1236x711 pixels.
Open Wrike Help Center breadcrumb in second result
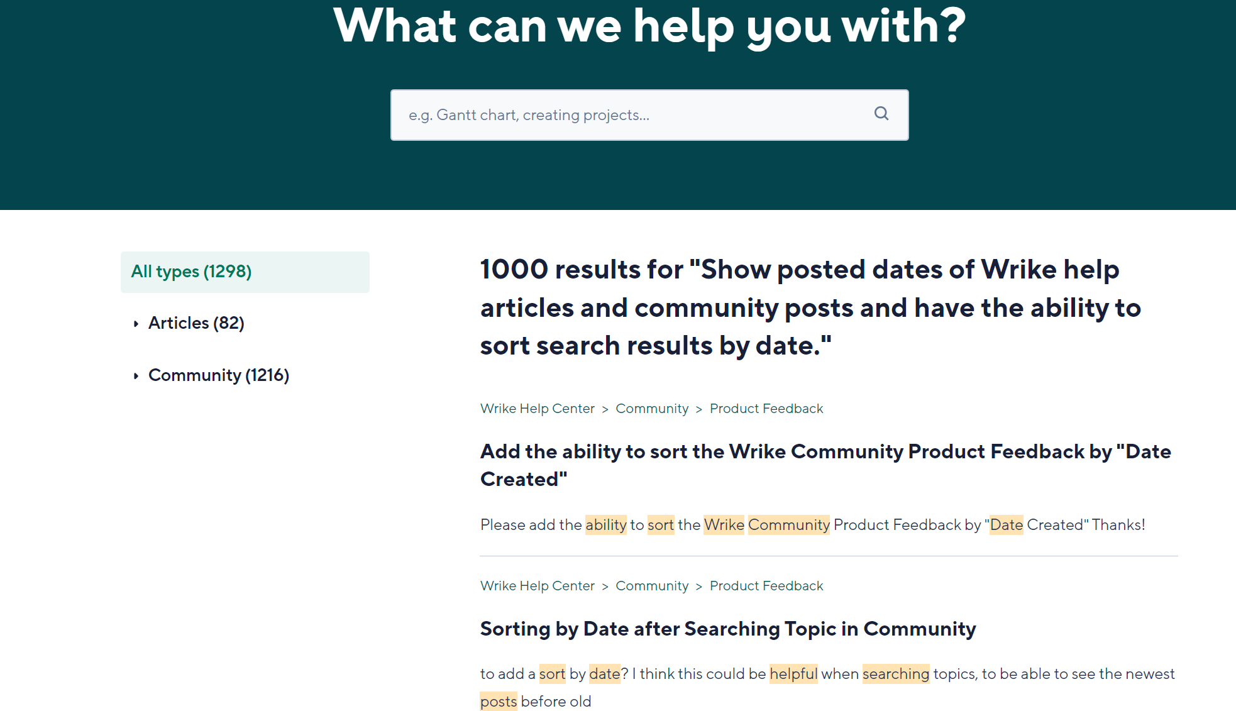click(537, 586)
